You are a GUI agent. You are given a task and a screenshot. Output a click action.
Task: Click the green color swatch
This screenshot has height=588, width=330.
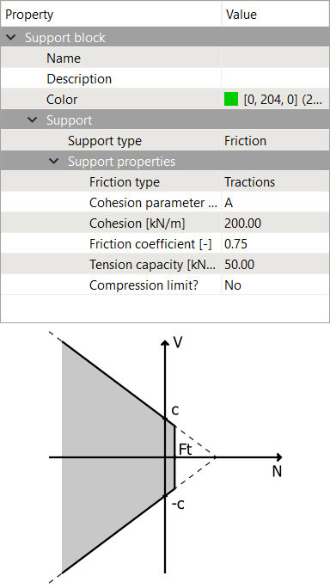(231, 100)
